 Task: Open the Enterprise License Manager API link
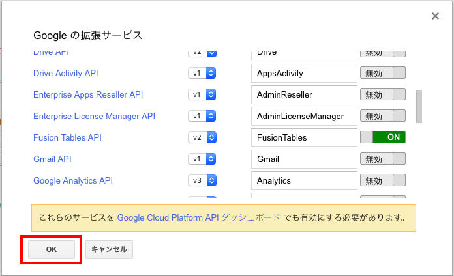pos(94,117)
